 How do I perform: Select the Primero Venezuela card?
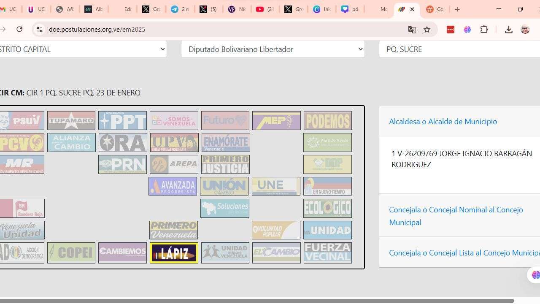[x=173, y=230]
